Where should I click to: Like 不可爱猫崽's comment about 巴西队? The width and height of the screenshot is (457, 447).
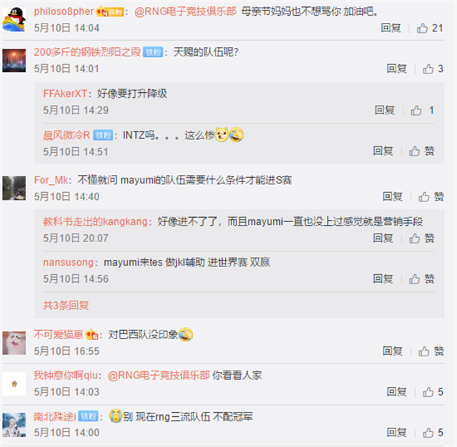[x=431, y=351]
